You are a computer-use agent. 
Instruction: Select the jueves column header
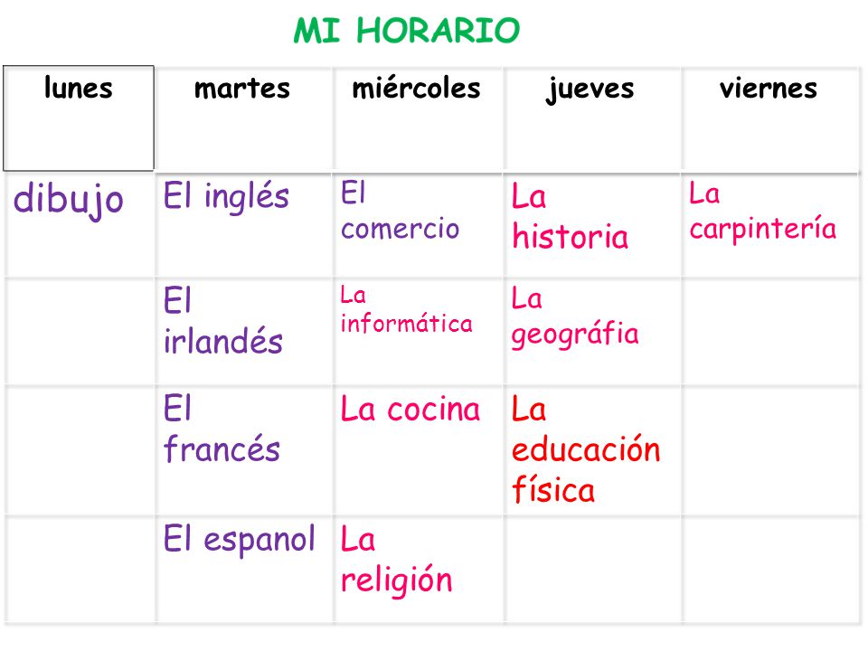[592, 119]
